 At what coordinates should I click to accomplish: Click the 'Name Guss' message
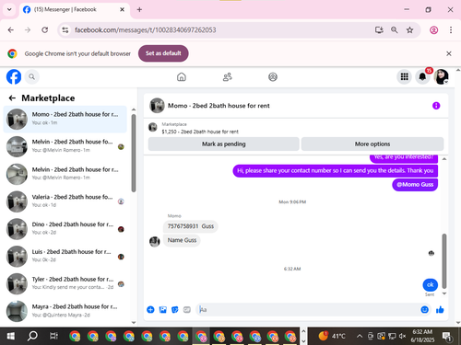pos(182,240)
